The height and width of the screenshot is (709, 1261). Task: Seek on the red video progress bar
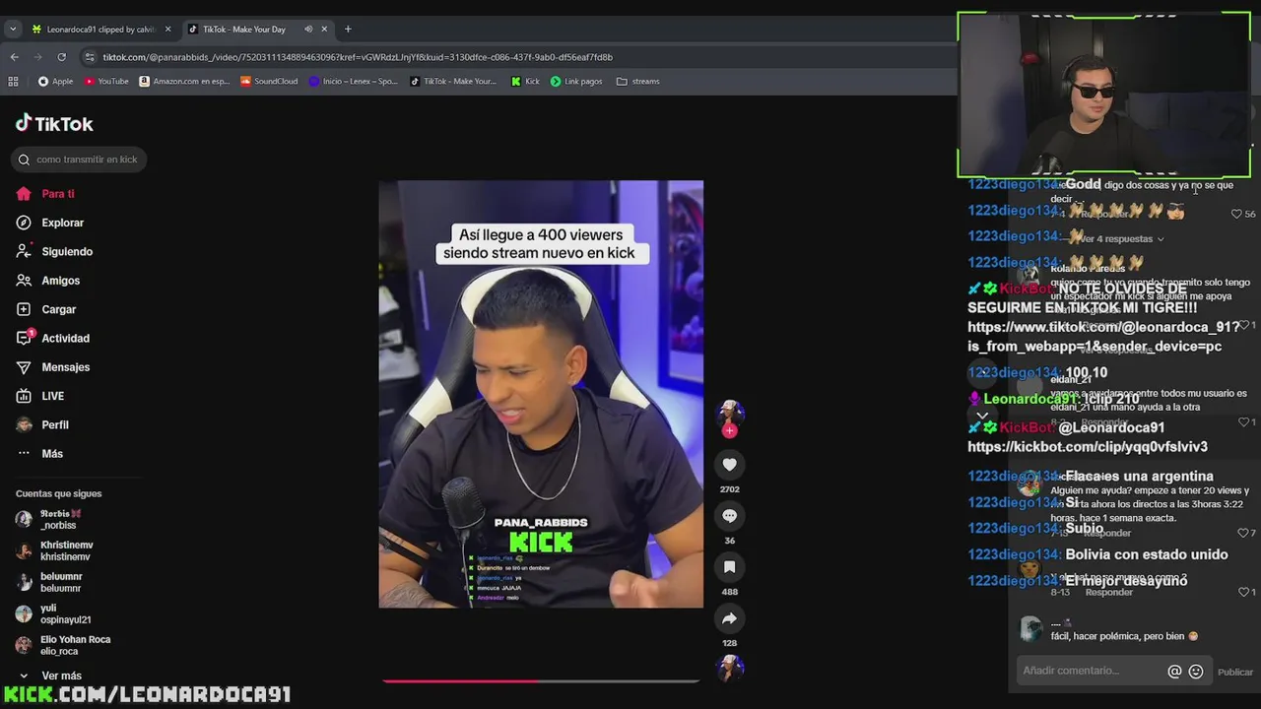[x=540, y=680]
